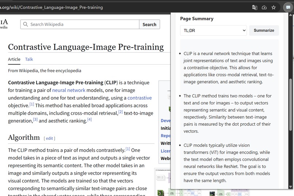Open citation [1] after models contrastively
The image size is (294, 196).
pyautogui.click(x=128, y=149)
